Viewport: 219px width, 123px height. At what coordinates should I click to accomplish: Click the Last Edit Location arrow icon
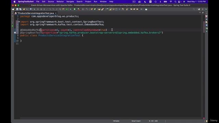coord(131,9)
